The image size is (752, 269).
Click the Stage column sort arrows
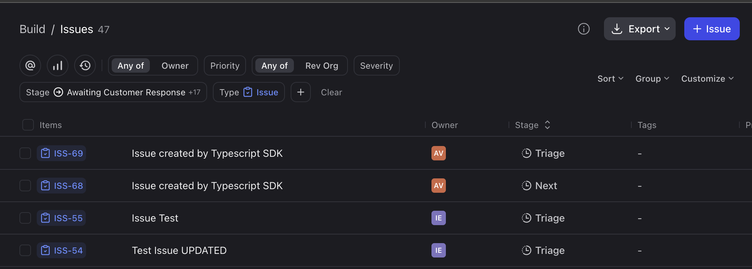(x=547, y=125)
